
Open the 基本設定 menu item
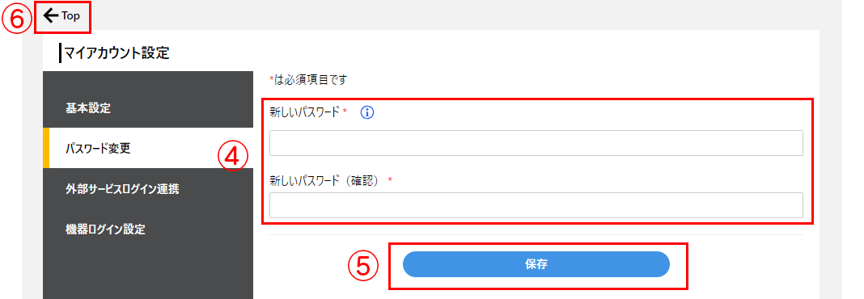pos(148,108)
